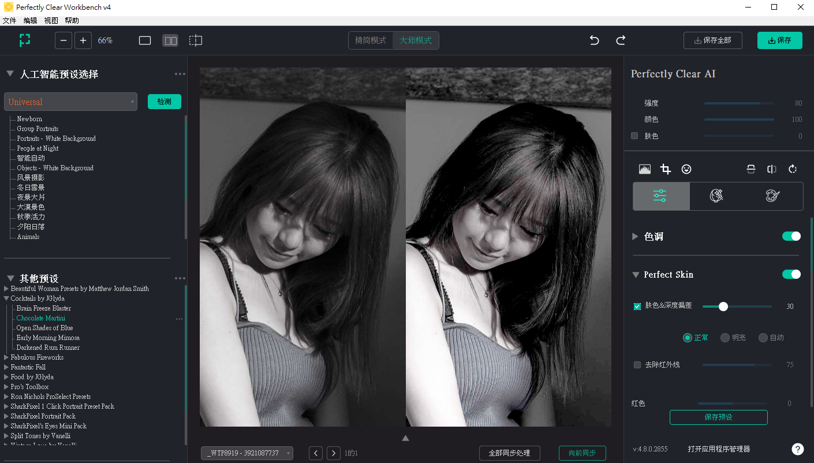
Task: Open the face smiley icon tool
Action: pos(686,169)
